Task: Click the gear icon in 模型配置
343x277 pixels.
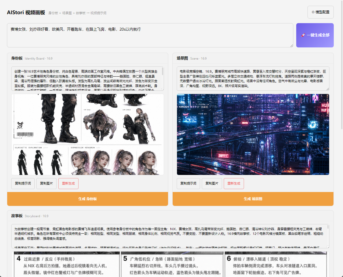Action: [x=313, y=12]
